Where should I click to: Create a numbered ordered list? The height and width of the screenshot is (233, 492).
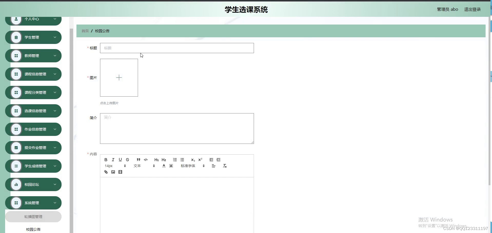[x=175, y=160]
